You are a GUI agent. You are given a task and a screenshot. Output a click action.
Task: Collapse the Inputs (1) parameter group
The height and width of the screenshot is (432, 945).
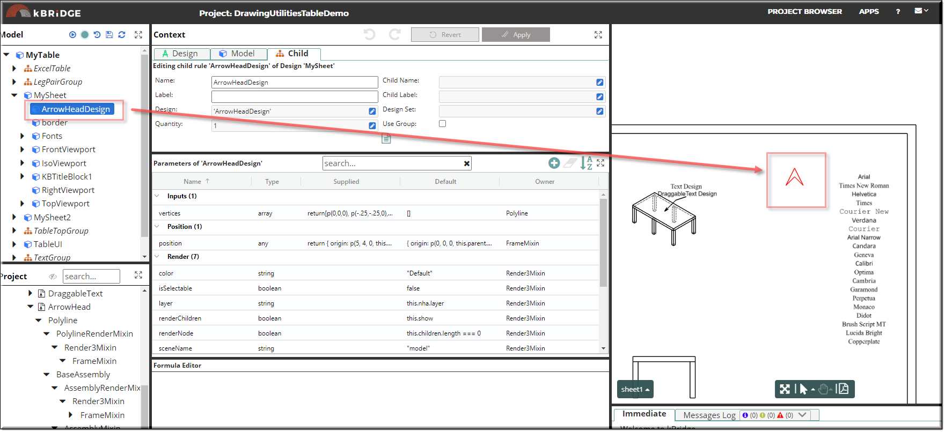157,196
